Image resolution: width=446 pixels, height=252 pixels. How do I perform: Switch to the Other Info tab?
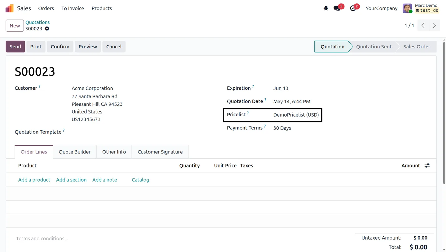pyautogui.click(x=114, y=152)
